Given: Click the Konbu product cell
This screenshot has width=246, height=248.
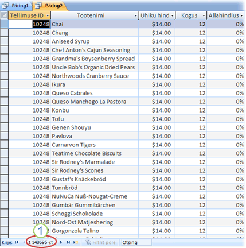Looking at the screenshot, I should coord(95,110).
